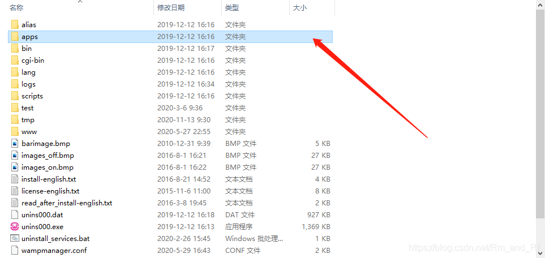545x258 pixels.
Task: Click the unins000.dat file icon
Action: (x=15, y=214)
